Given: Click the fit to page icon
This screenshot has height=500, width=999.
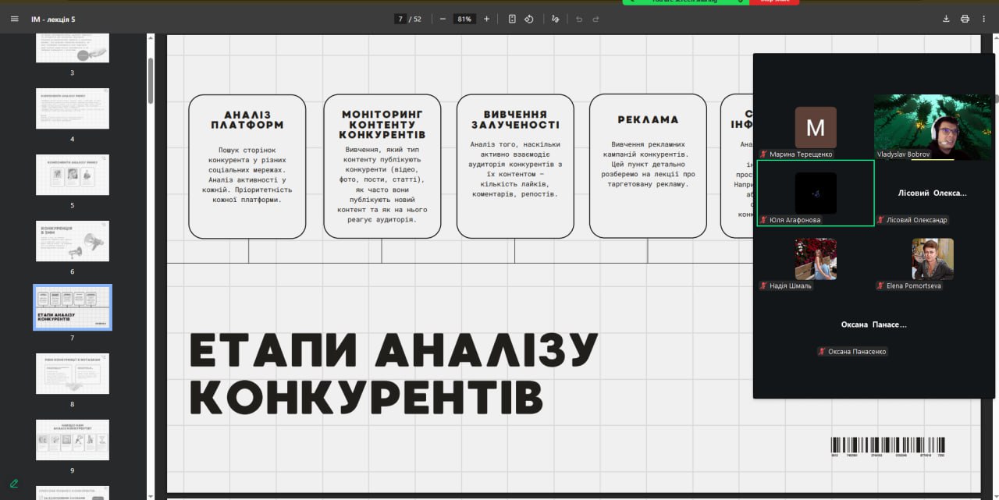Looking at the screenshot, I should click(x=512, y=19).
